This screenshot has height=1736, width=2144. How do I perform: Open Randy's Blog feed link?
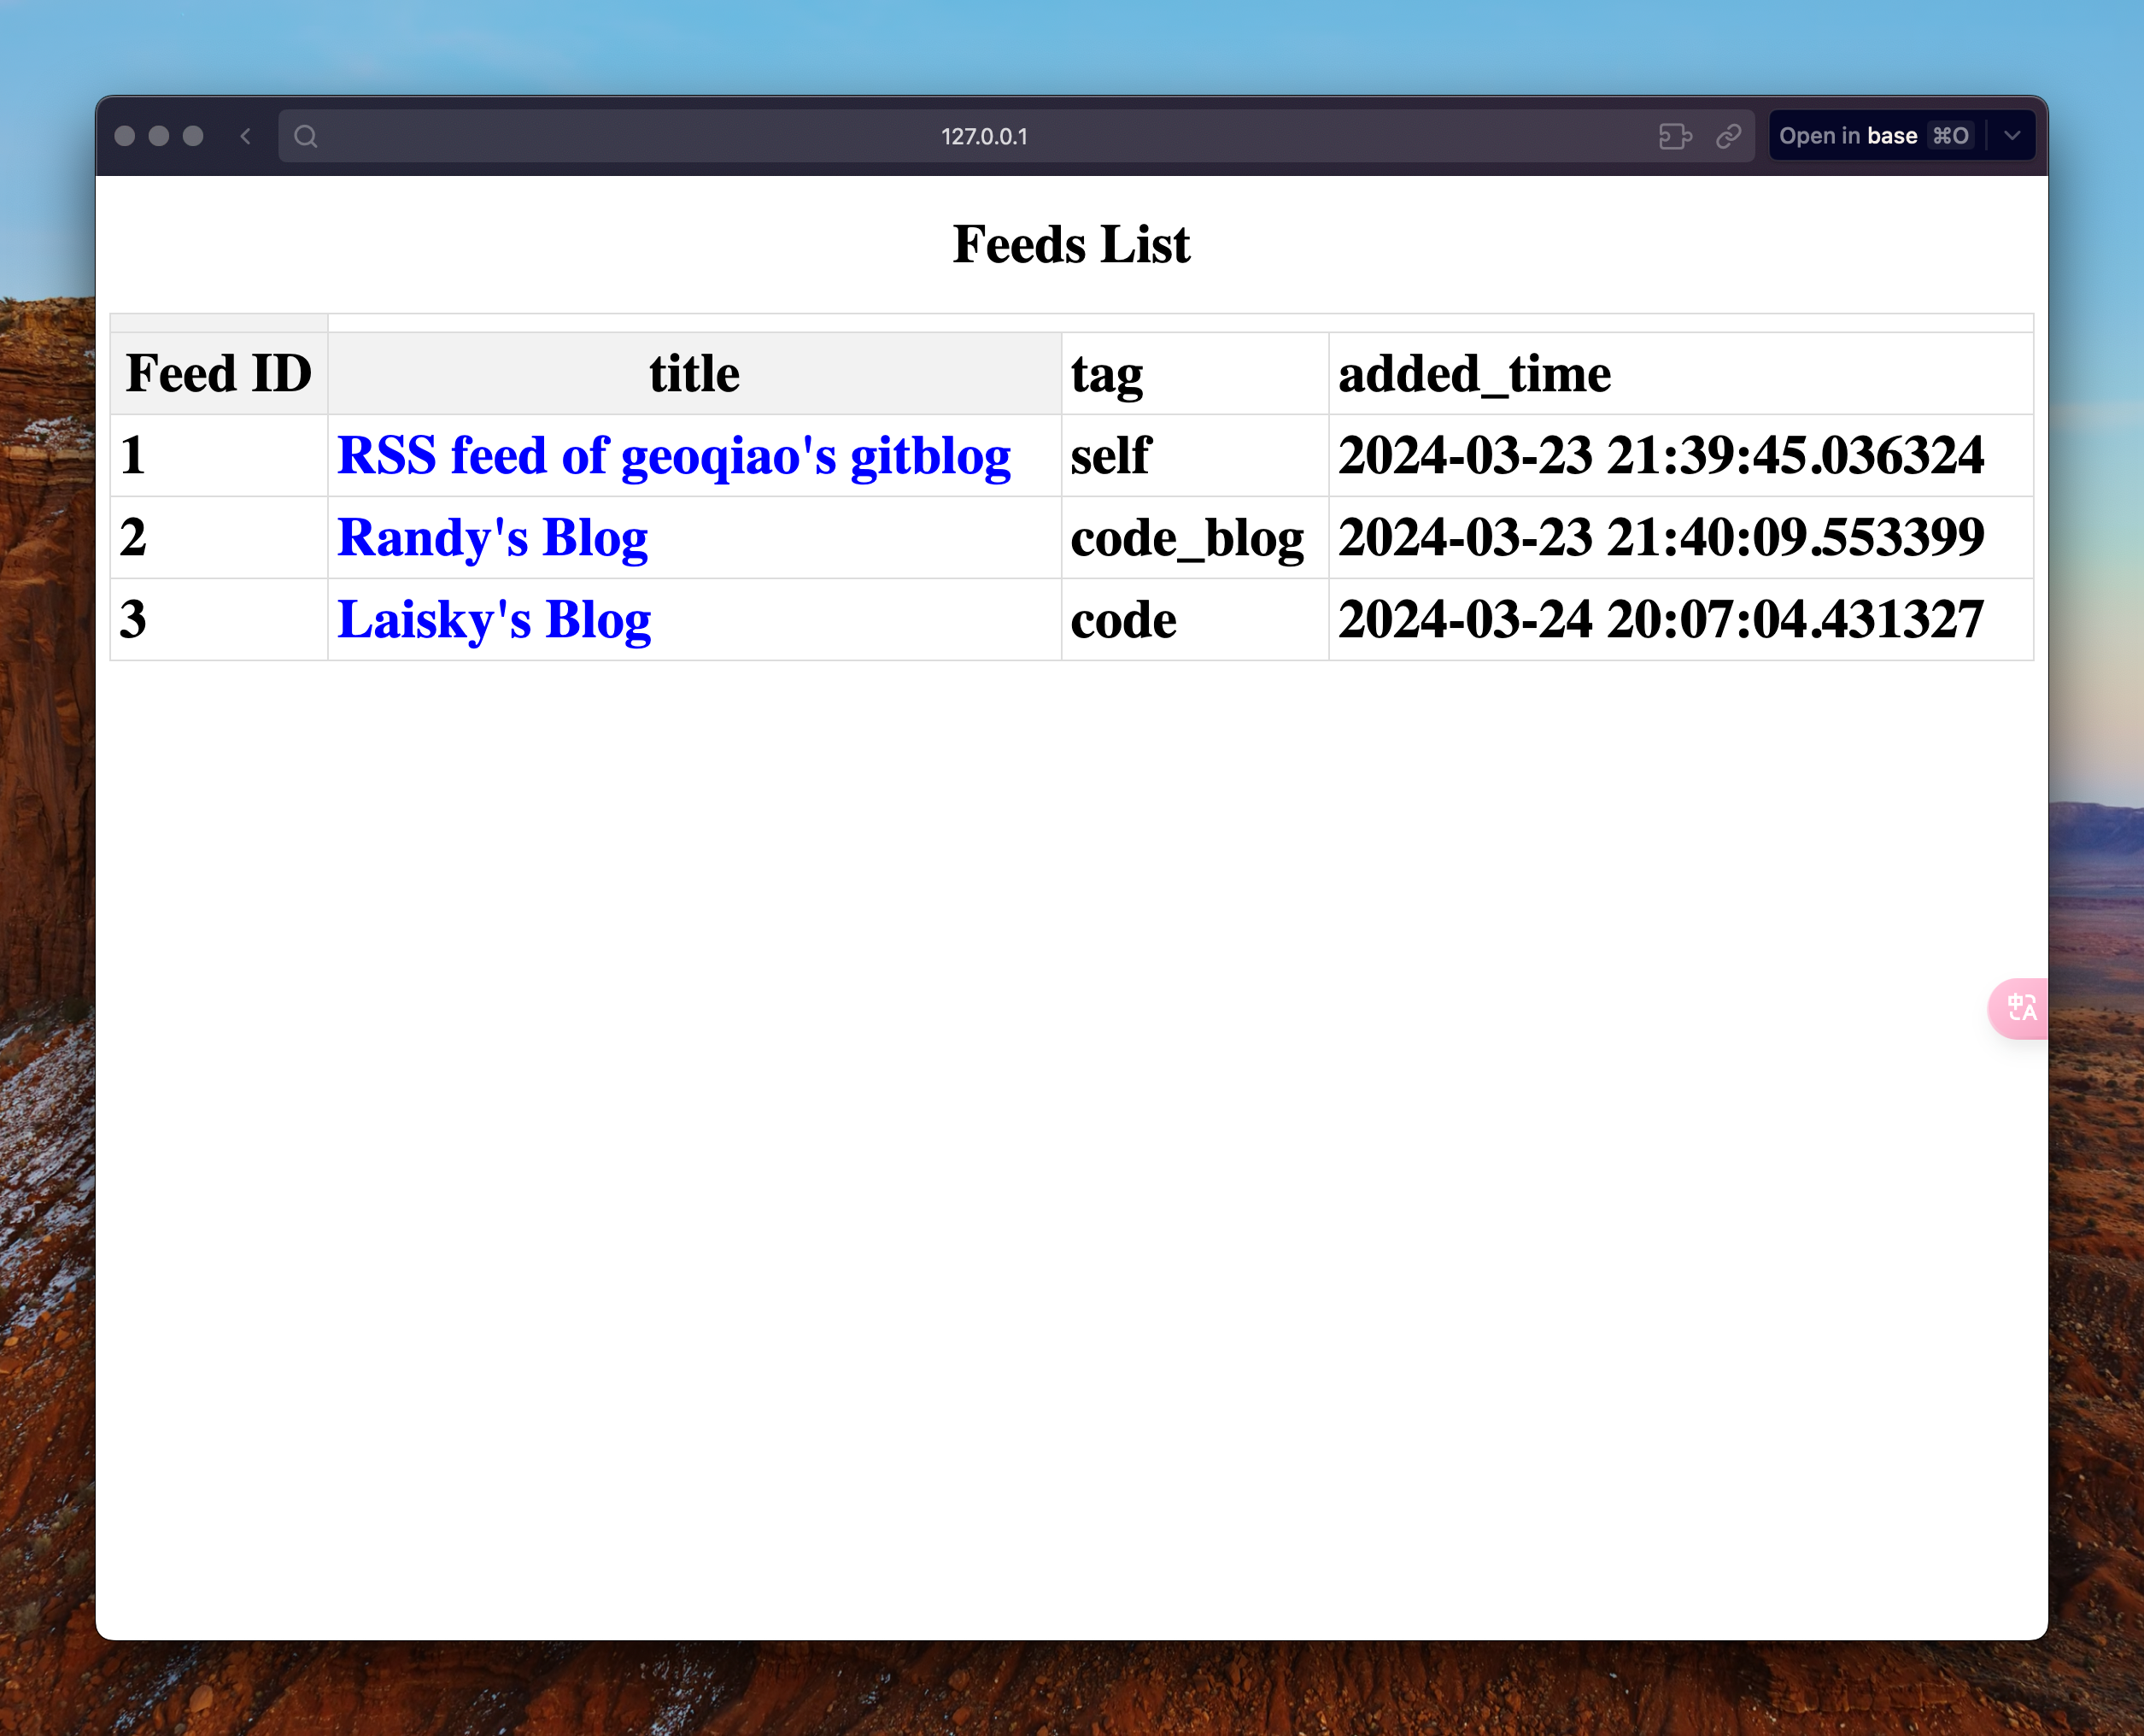[x=494, y=537]
